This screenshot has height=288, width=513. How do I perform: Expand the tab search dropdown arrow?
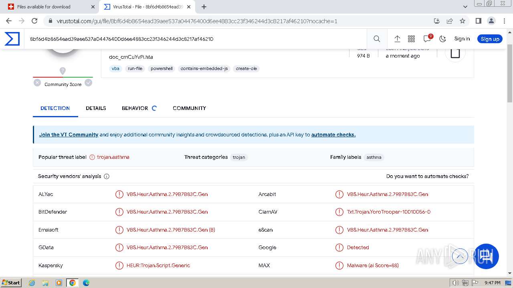[465, 7]
